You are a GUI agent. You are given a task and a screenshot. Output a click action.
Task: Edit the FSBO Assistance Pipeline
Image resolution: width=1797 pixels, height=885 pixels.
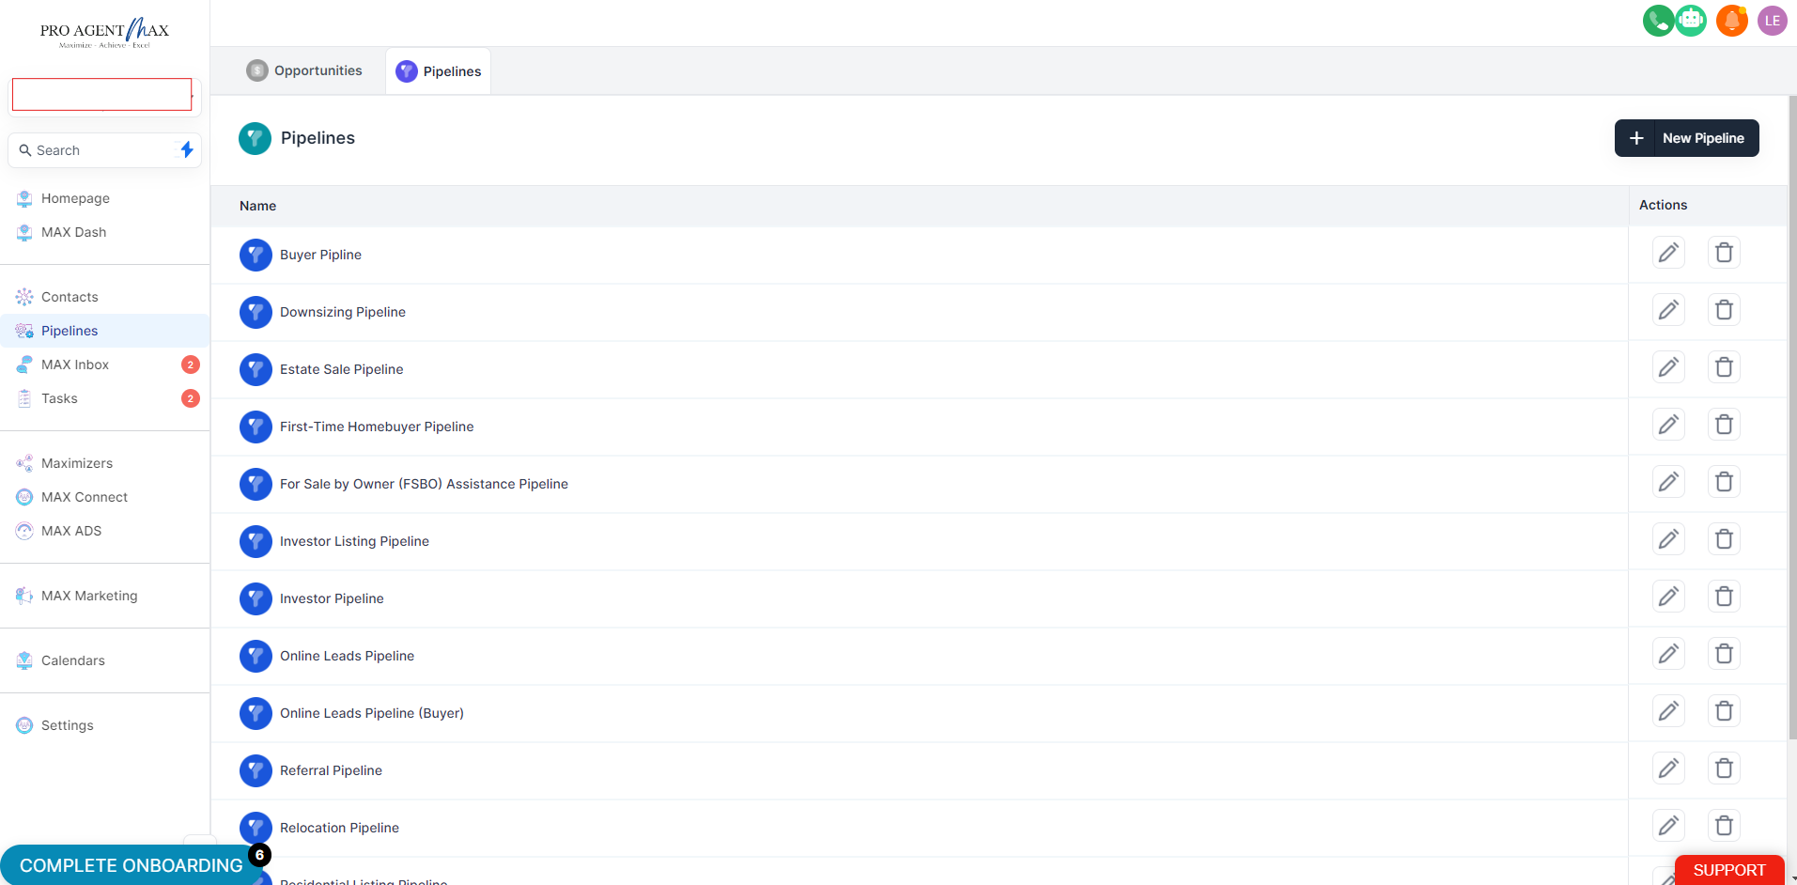coord(1668,482)
